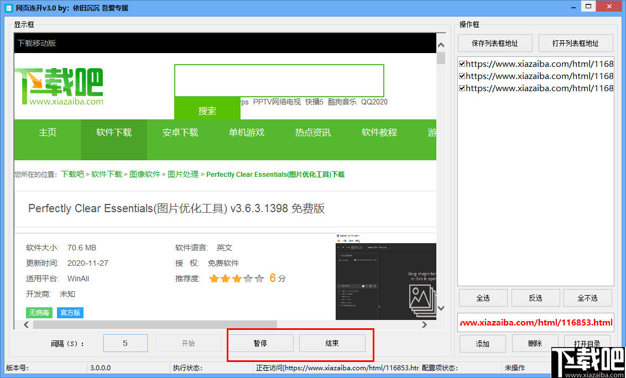
Task: Click the blue 官方版 badge
Action: 70,312
